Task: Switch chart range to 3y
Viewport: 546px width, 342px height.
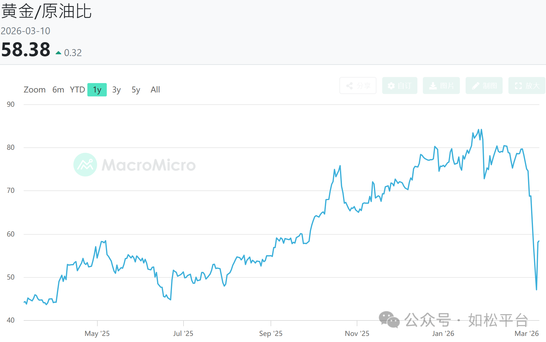Action: [x=116, y=90]
